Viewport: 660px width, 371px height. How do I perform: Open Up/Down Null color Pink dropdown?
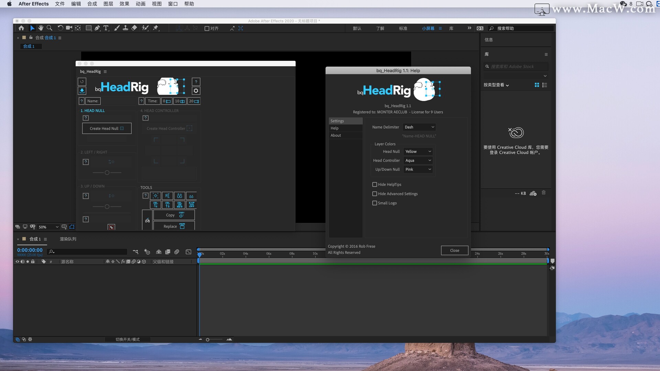pyautogui.click(x=418, y=169)
